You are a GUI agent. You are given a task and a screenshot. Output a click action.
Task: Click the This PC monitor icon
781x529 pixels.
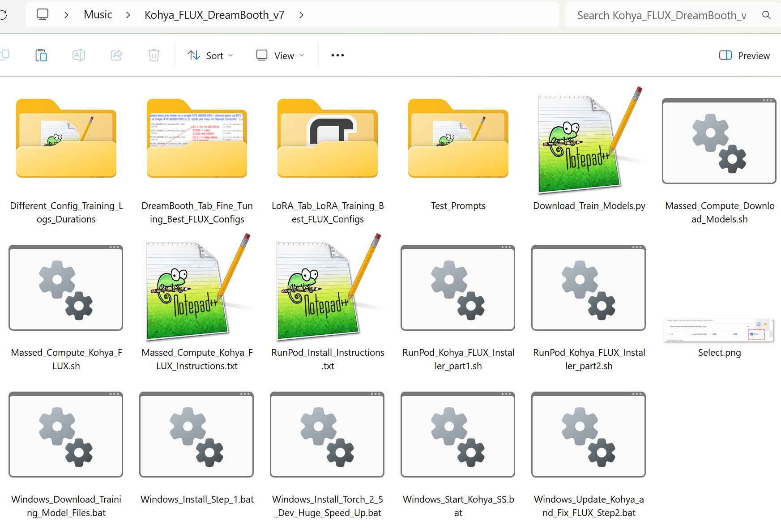43,15
